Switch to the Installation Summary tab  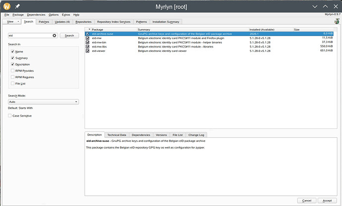167,22
